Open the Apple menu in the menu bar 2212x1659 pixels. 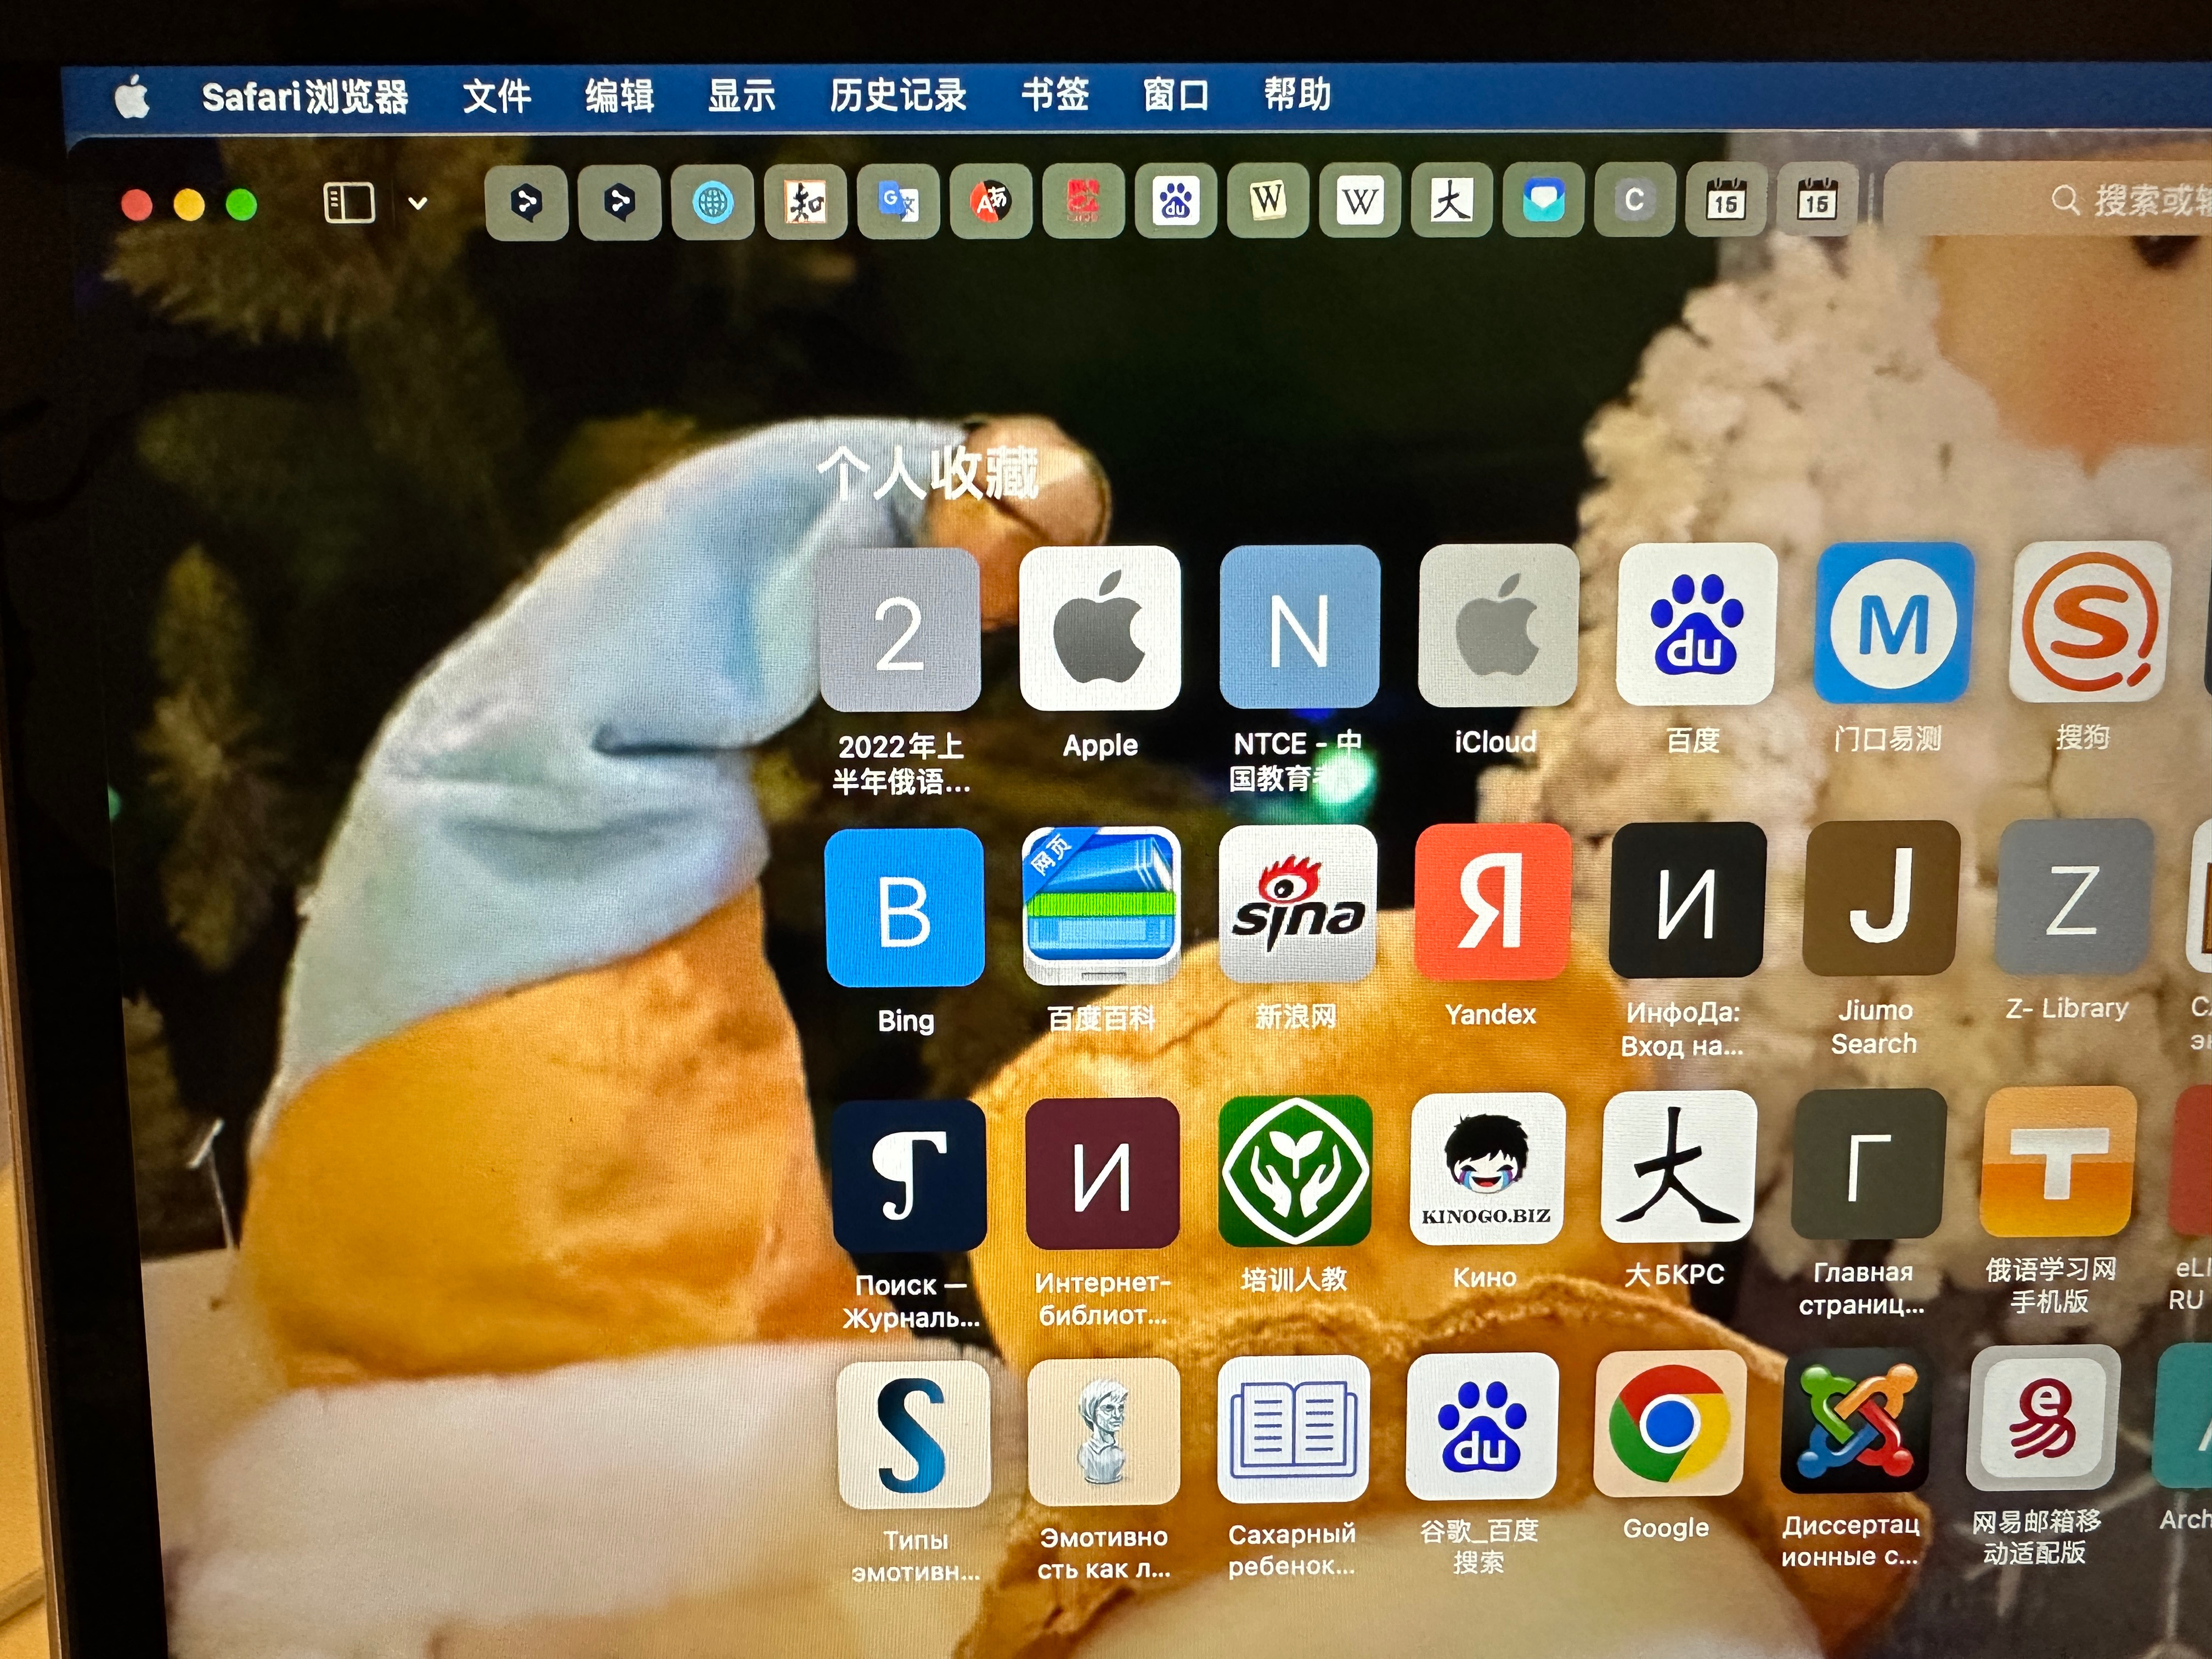pyautogui.click(x=132, y=98)
